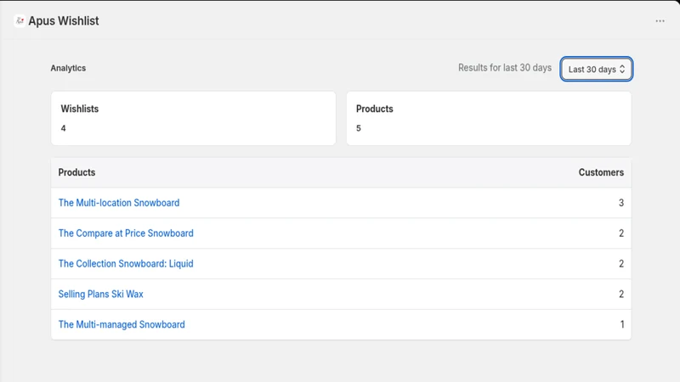Image resolution: width=680 pixels, height=382 pixels.
Task: Click the Products count value 5
Action: point(358,128)
